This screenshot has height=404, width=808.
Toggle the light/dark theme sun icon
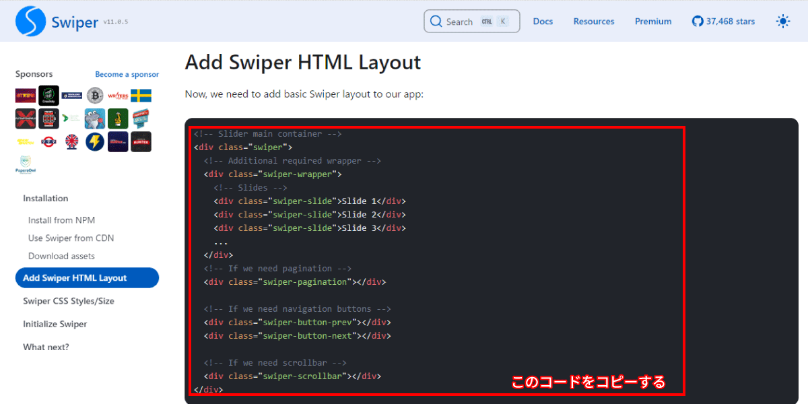(783, 22)
